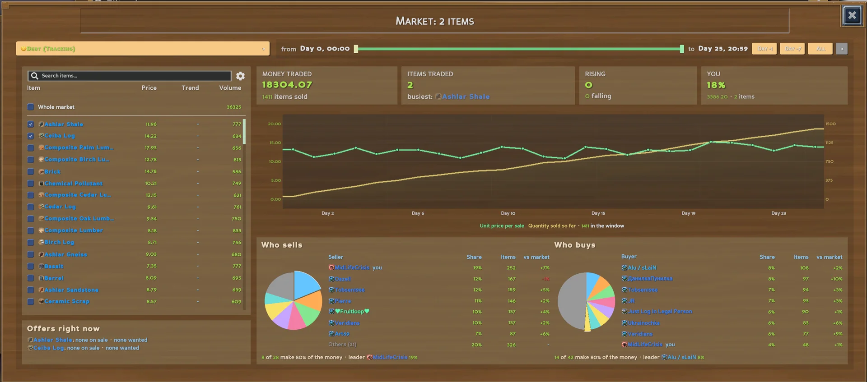Viewport: 867px width, 382px height.
Task: Click the Barrel item icon
Action: pyautogui.click(x=41, y=278)
